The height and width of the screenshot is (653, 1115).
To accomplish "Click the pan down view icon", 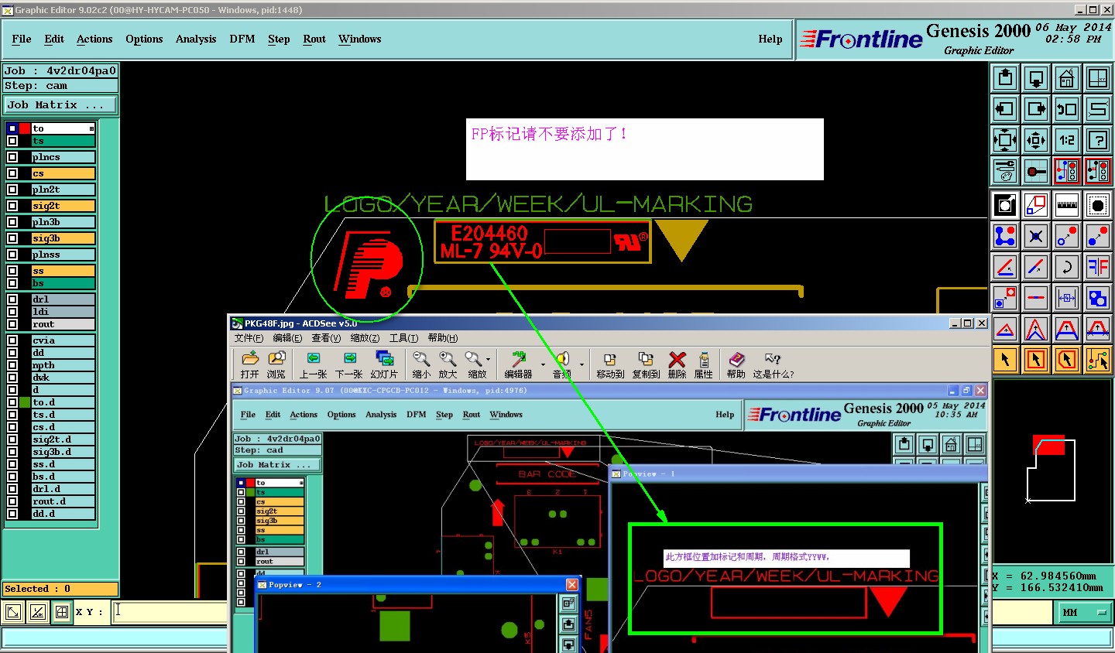I will 1036,78.
